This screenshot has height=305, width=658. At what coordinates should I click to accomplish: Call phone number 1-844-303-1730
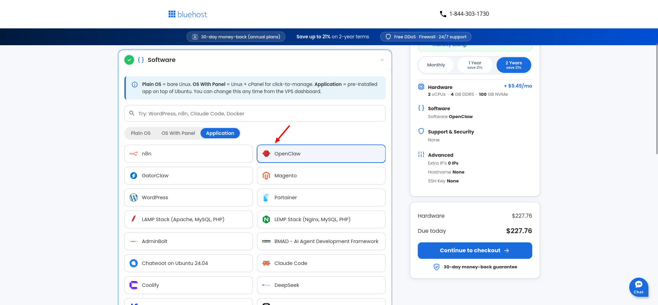coord(469,14)
